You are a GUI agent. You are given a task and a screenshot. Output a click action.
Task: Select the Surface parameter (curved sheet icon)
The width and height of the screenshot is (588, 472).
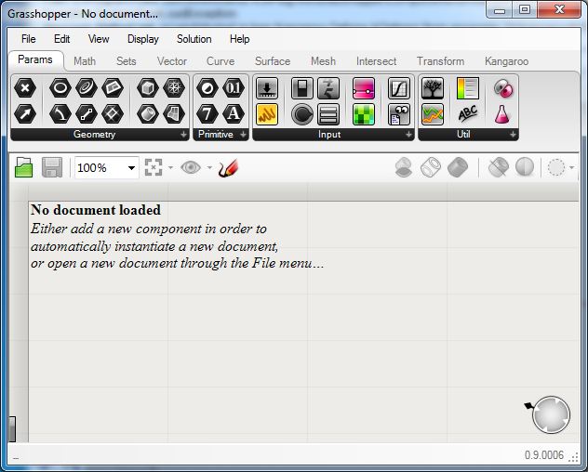[x=174, y=114]
